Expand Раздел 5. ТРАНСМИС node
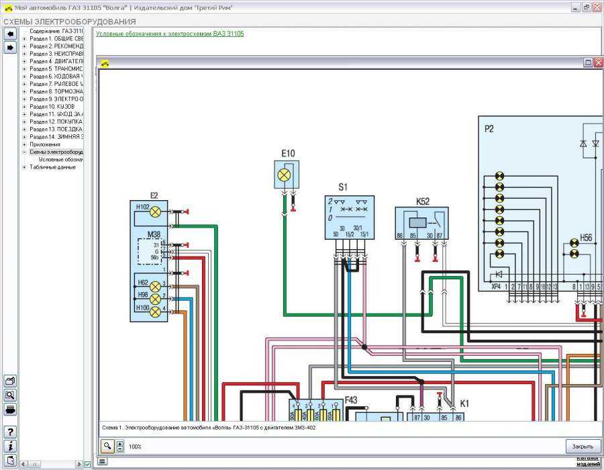Image resolution: width=604 pixels, height=470 pixels. tap(24, 69)
